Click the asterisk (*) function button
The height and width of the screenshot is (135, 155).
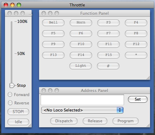click(x=136, y=55)
